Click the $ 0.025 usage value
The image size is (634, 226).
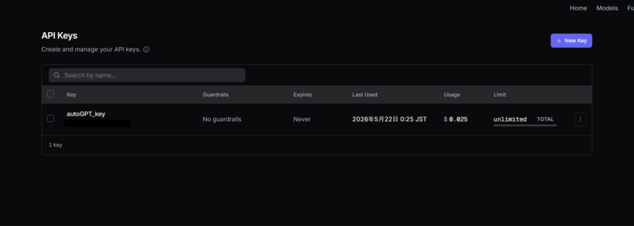pyautogui.click(x=456, y=120)
